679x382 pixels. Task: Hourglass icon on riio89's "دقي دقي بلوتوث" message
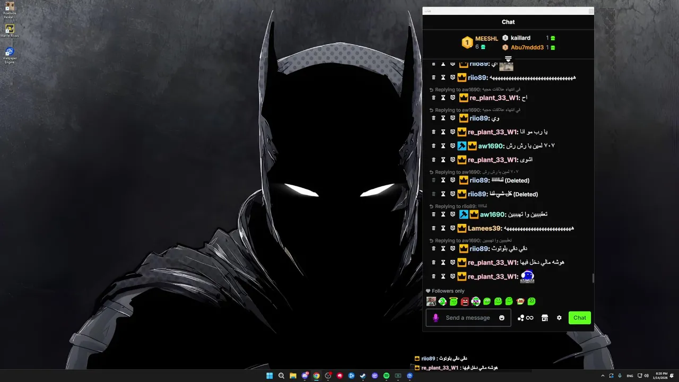443,248
